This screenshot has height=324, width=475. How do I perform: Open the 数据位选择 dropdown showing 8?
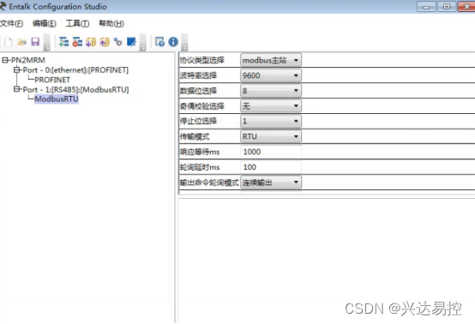271,91
